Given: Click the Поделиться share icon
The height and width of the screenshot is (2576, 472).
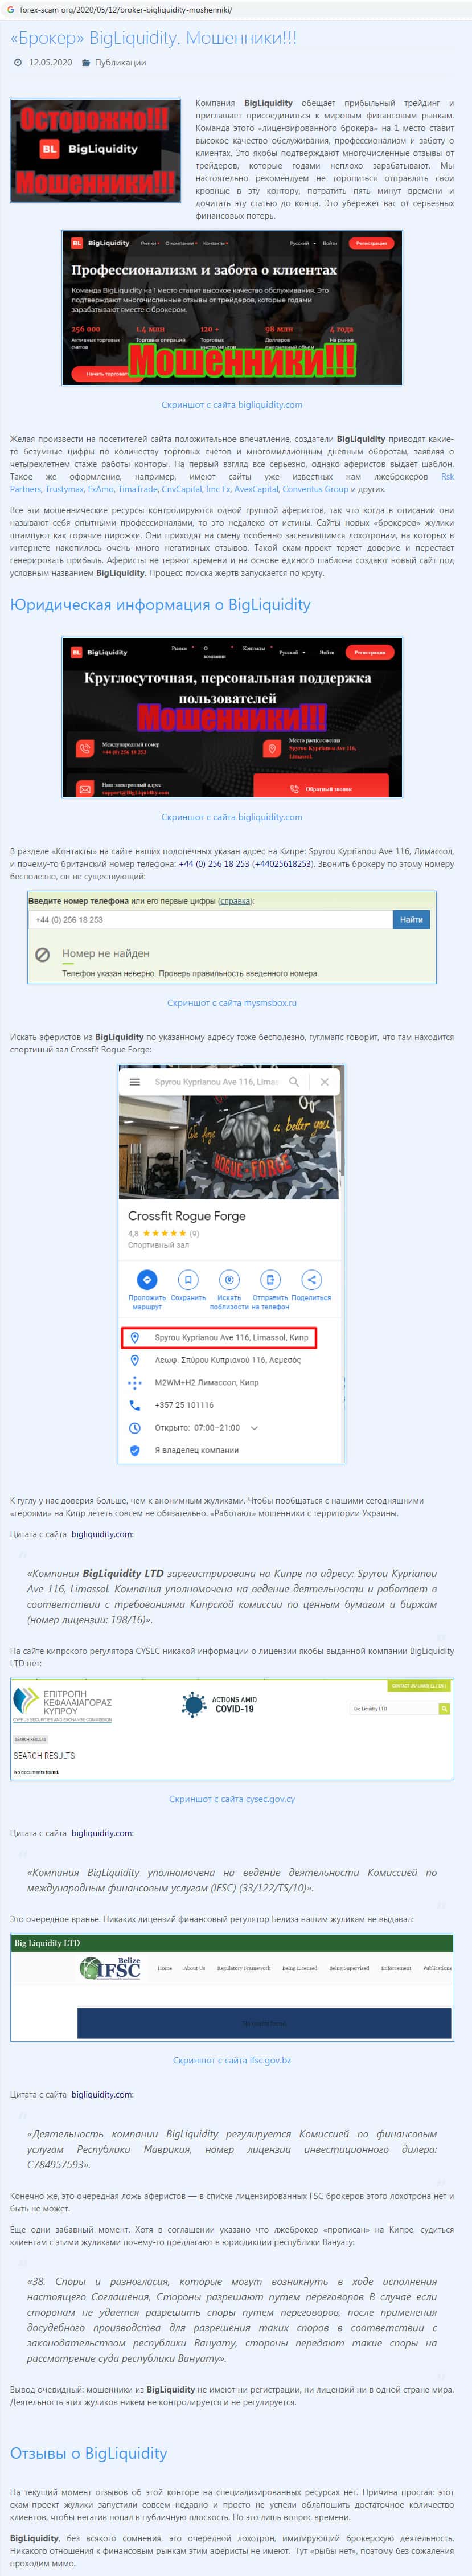Looking at the screenshot, I should coord(311,1279).
